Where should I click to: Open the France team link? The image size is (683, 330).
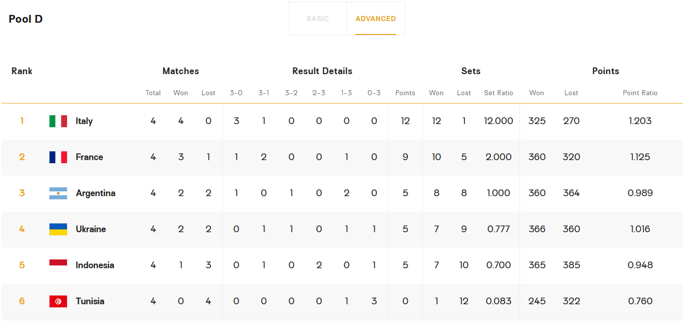tap(89, 157)
